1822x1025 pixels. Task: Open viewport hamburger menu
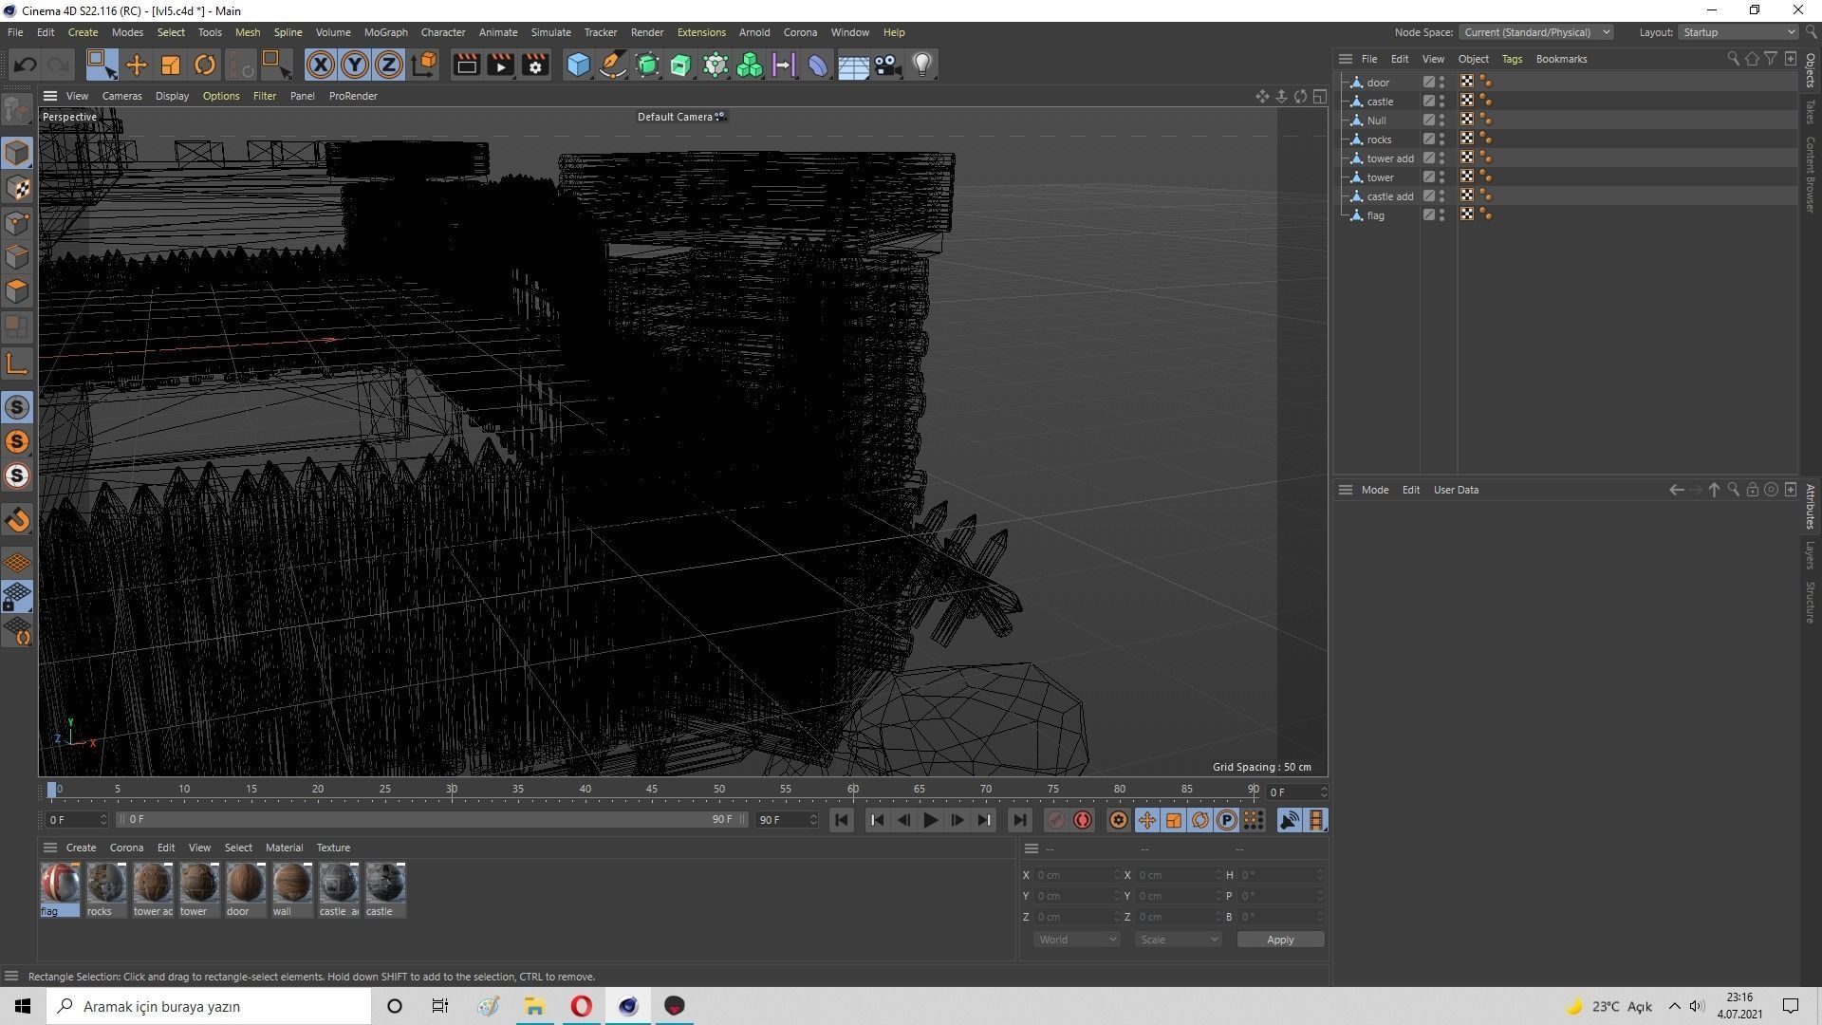(x=50, y=96)
